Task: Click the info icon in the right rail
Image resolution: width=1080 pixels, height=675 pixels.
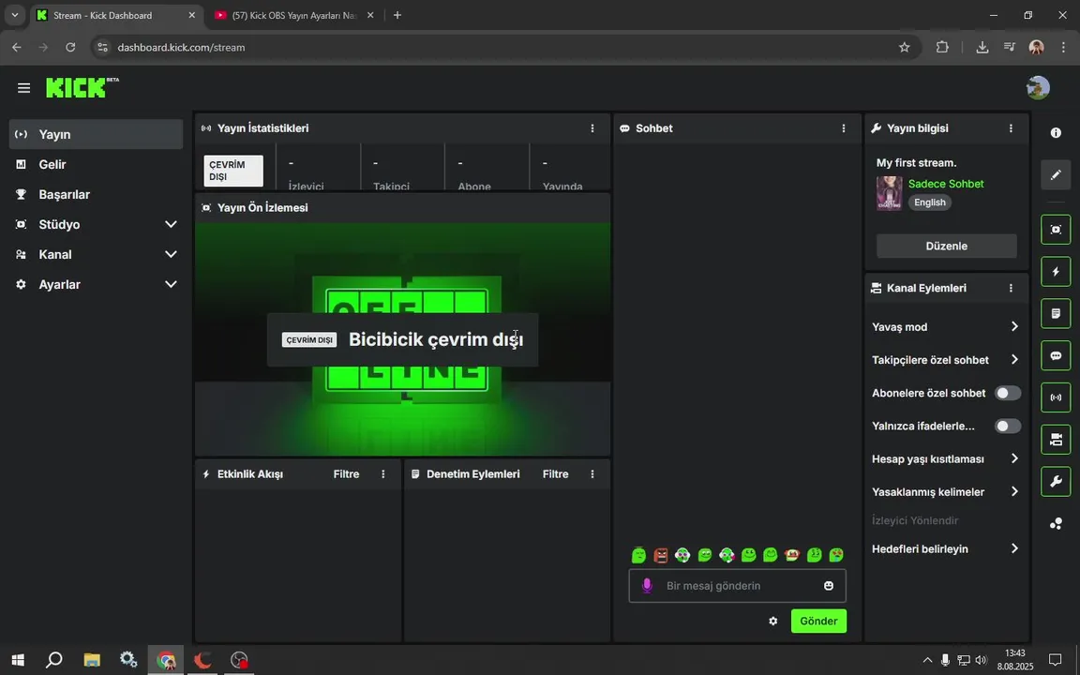Action: click(x=1056, y=133)
